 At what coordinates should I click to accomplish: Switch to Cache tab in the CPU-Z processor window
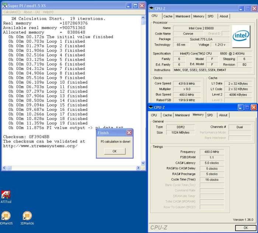click(168, 16)
